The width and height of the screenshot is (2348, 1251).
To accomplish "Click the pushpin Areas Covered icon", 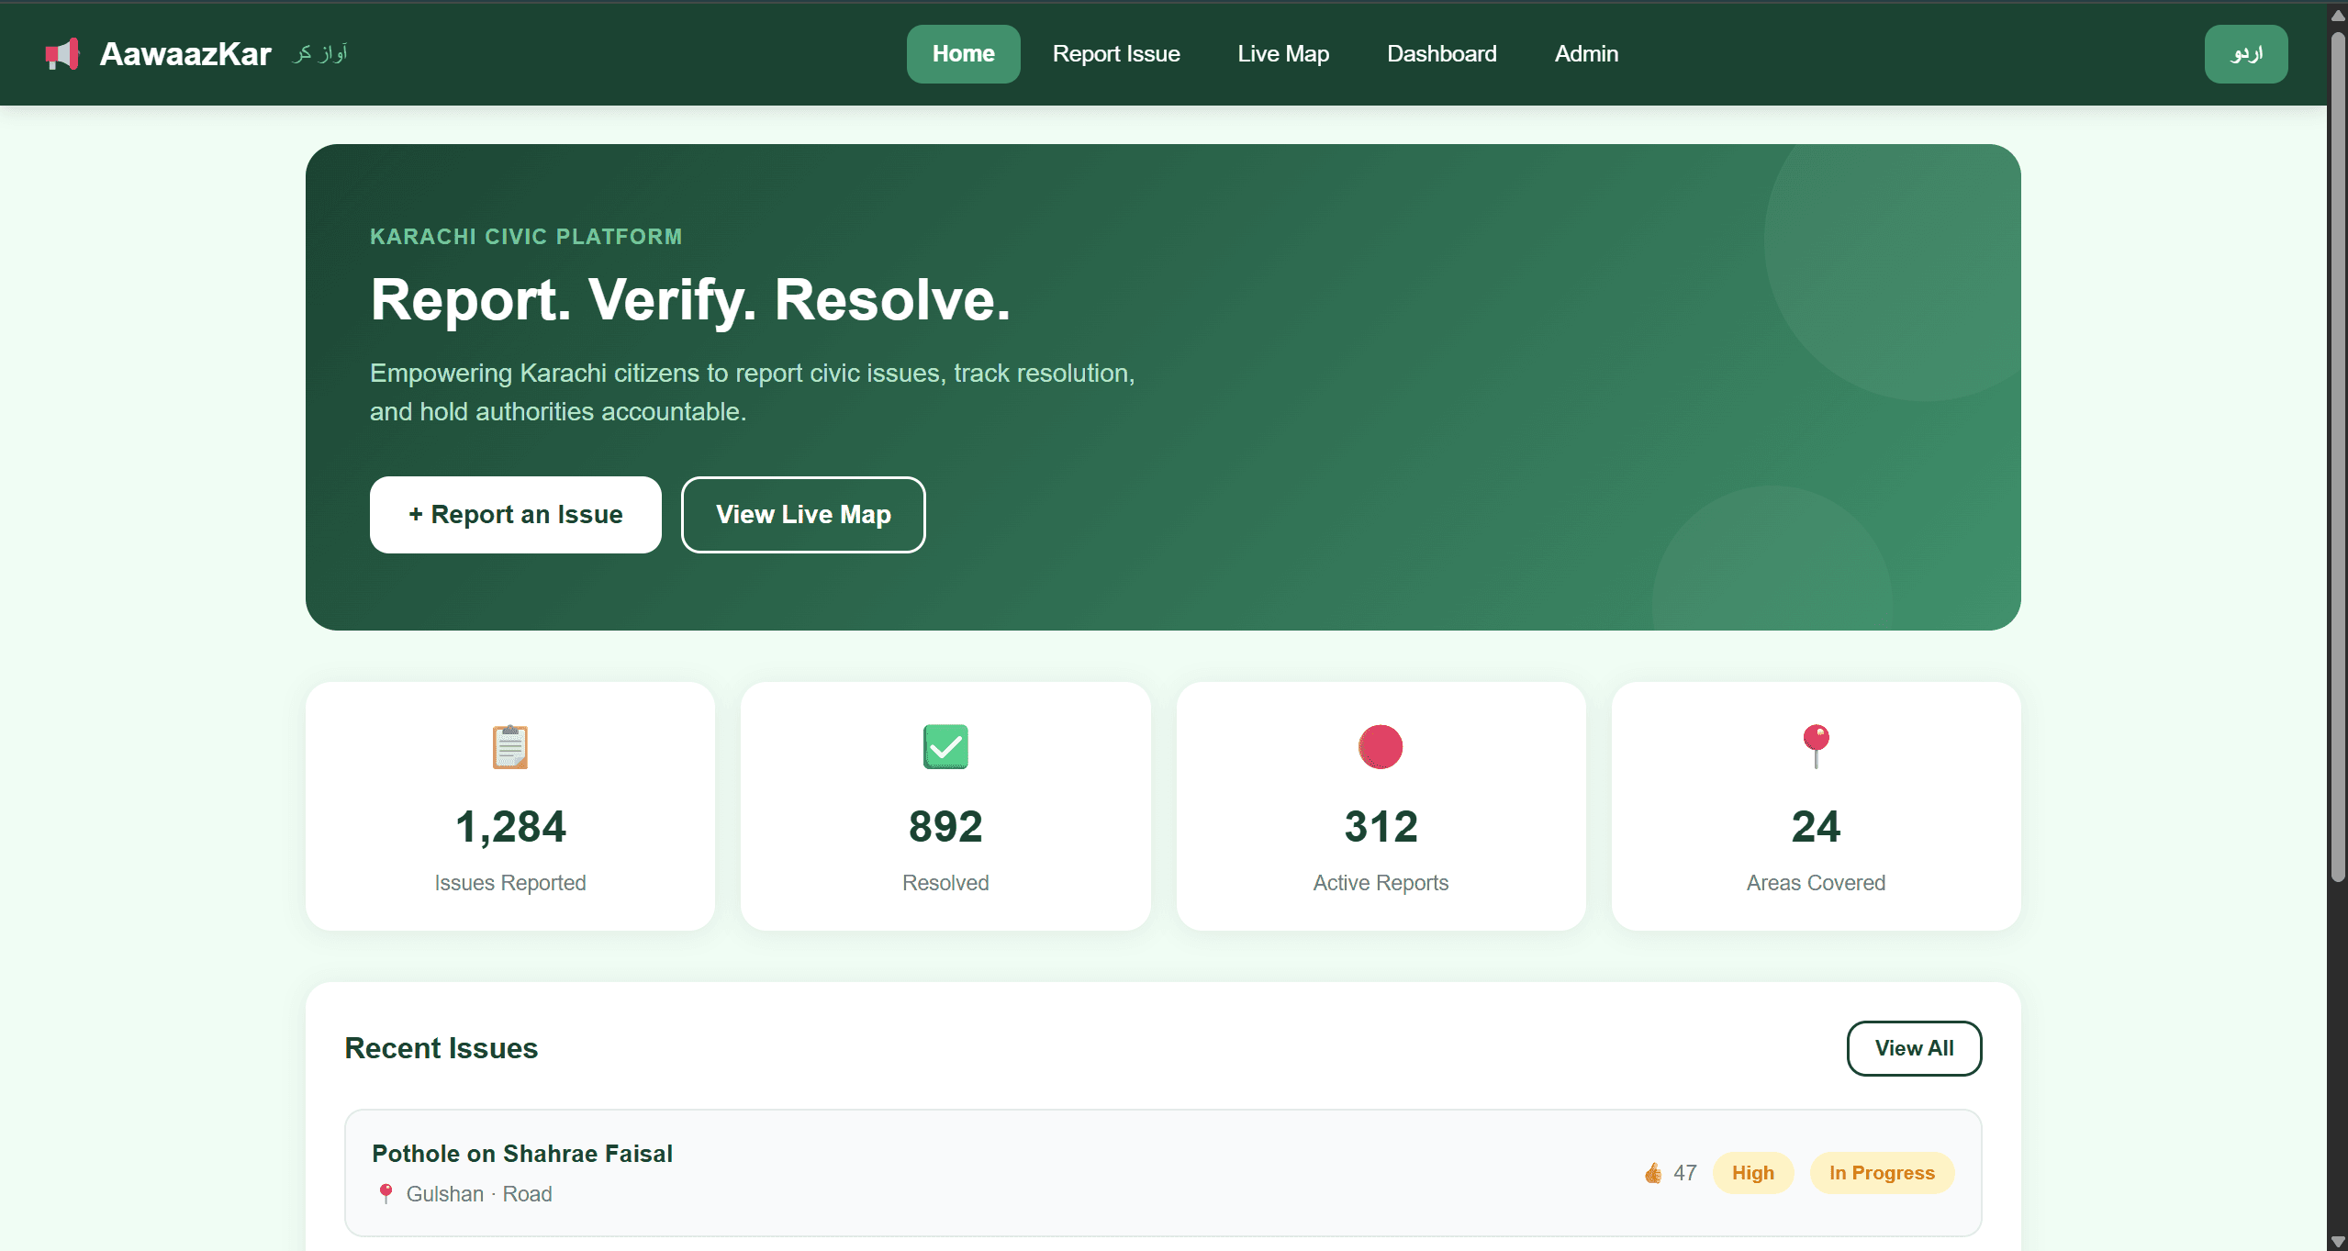I will (1816, 746).
